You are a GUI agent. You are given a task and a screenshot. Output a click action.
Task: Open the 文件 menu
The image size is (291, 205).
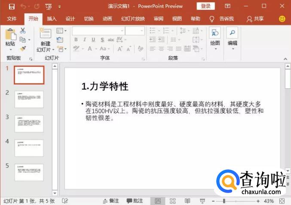tap(12, 19)
